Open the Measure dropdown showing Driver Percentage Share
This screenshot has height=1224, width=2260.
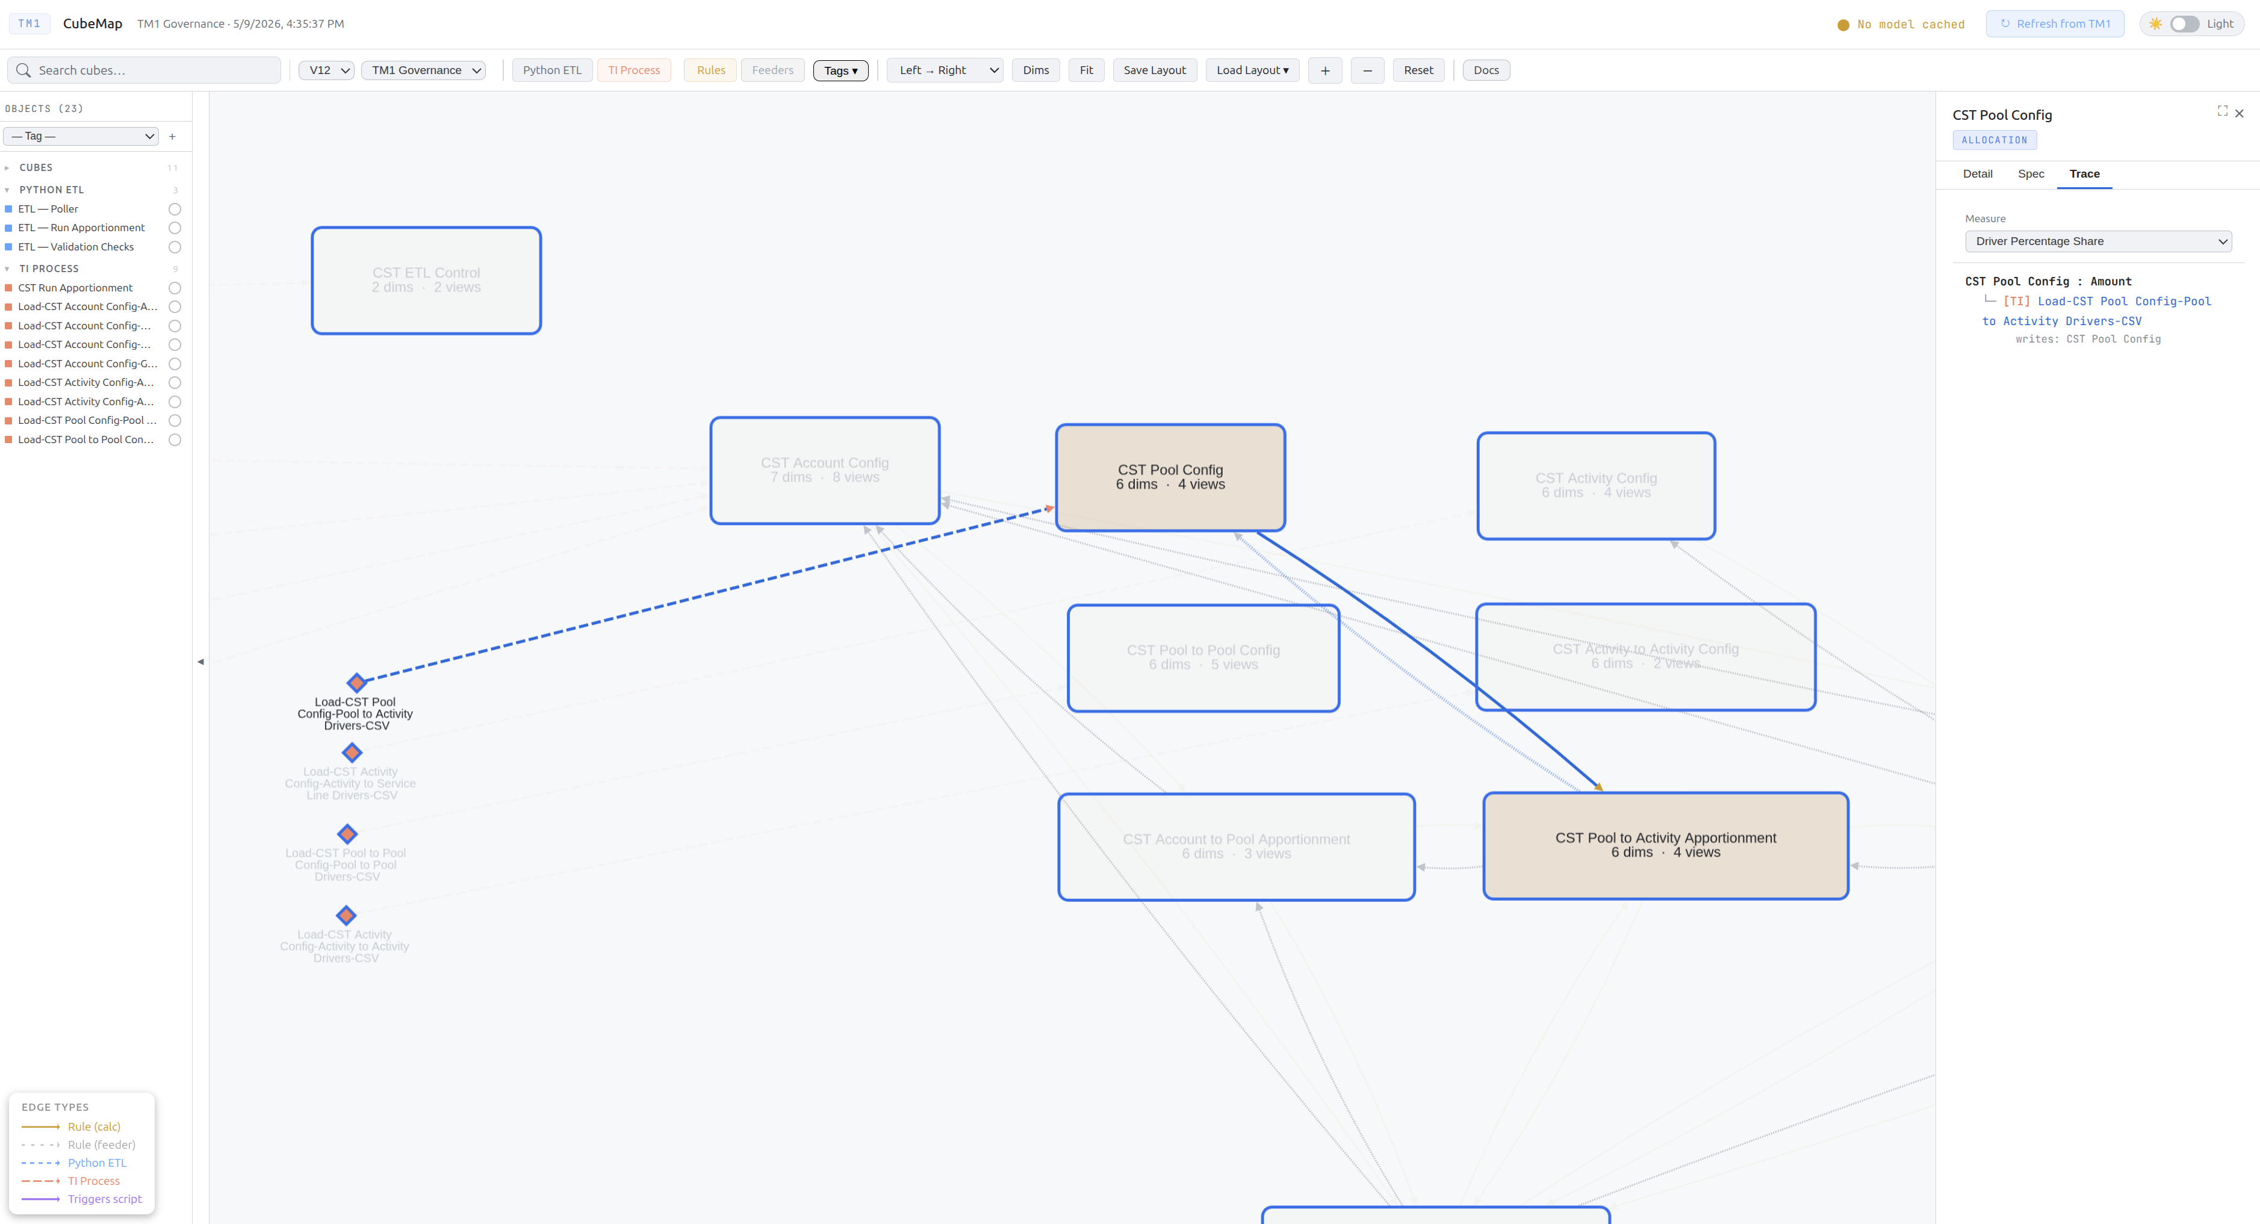(x=2099, y=241)
